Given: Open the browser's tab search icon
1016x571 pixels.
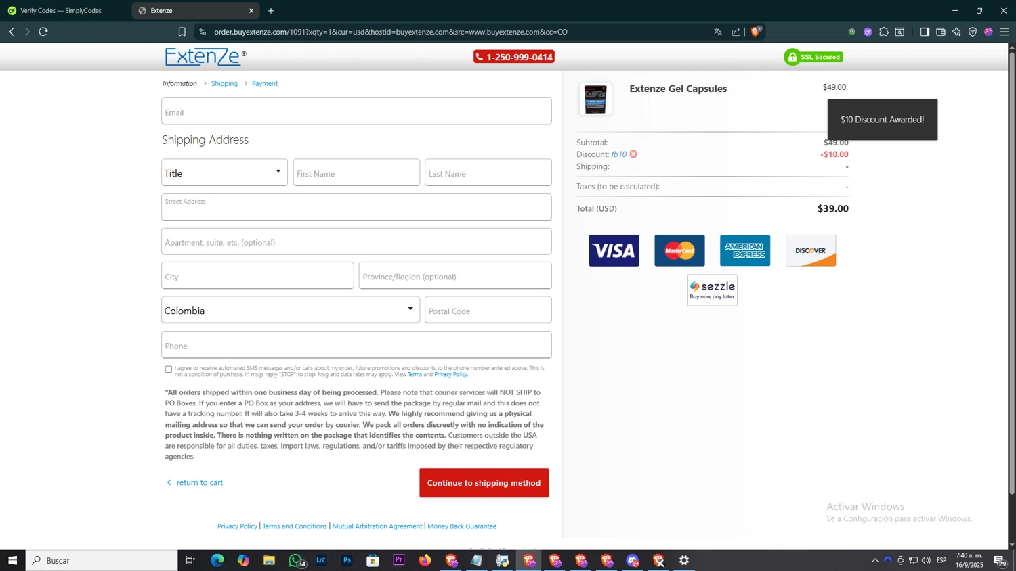Looking at the screenshot, I should [900, 32].
